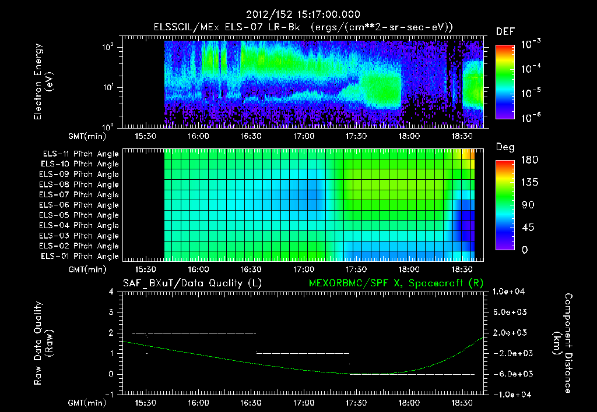
Task: Click the ELS-02 Pitch Angle row label
Action: (x=79, y=246)
